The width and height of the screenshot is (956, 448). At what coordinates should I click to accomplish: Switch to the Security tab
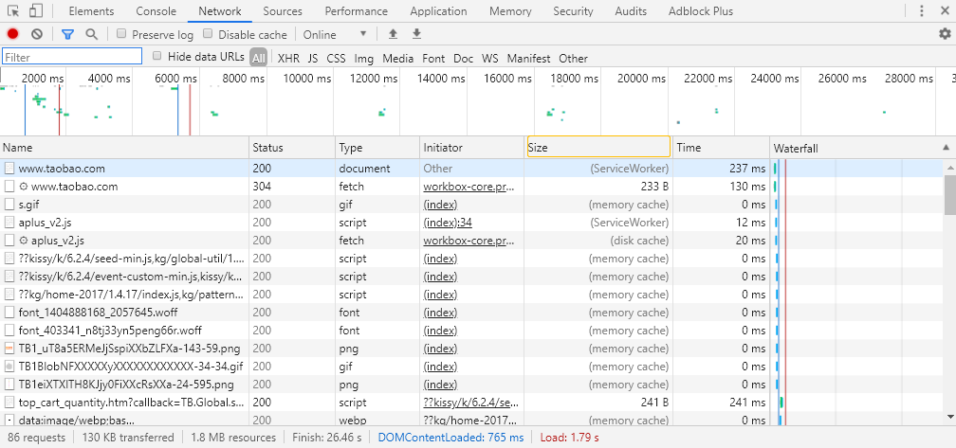click(573, 11)
